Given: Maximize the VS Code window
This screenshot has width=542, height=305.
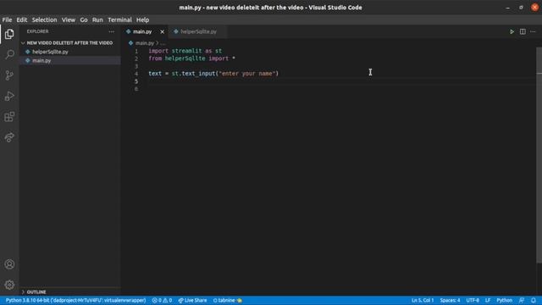Looking at the screenshot, I should pyautogui.click(x=521, y=8).
